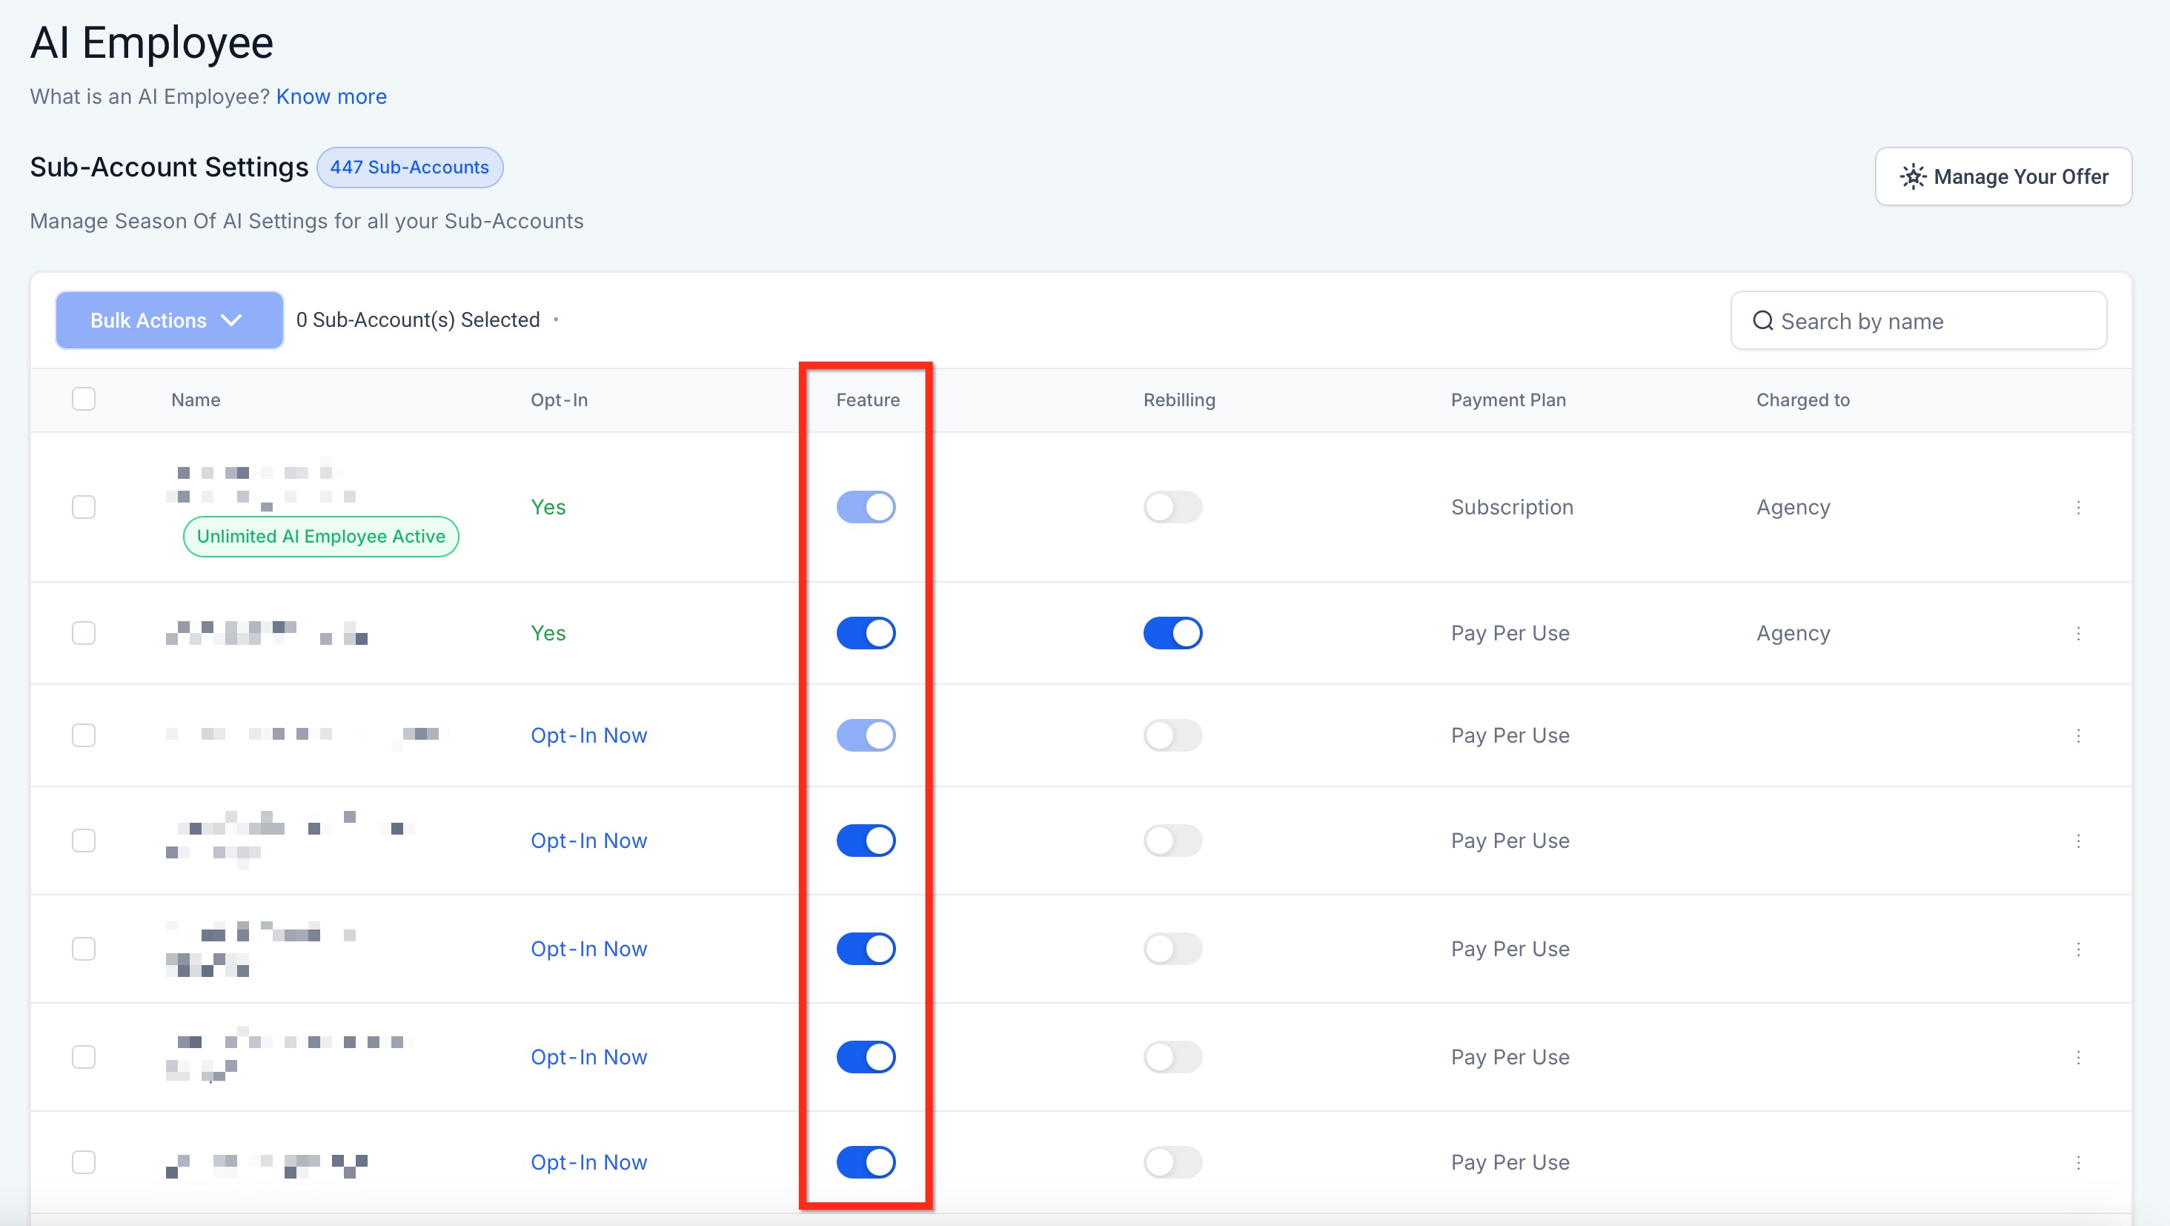Select checkbox for the first sub-account
The height and width of the screenshot is (1226, 2170).
pos(84,507)
